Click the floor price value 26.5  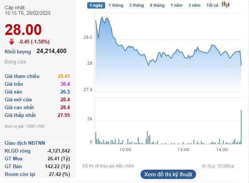(x=65, y=92)
